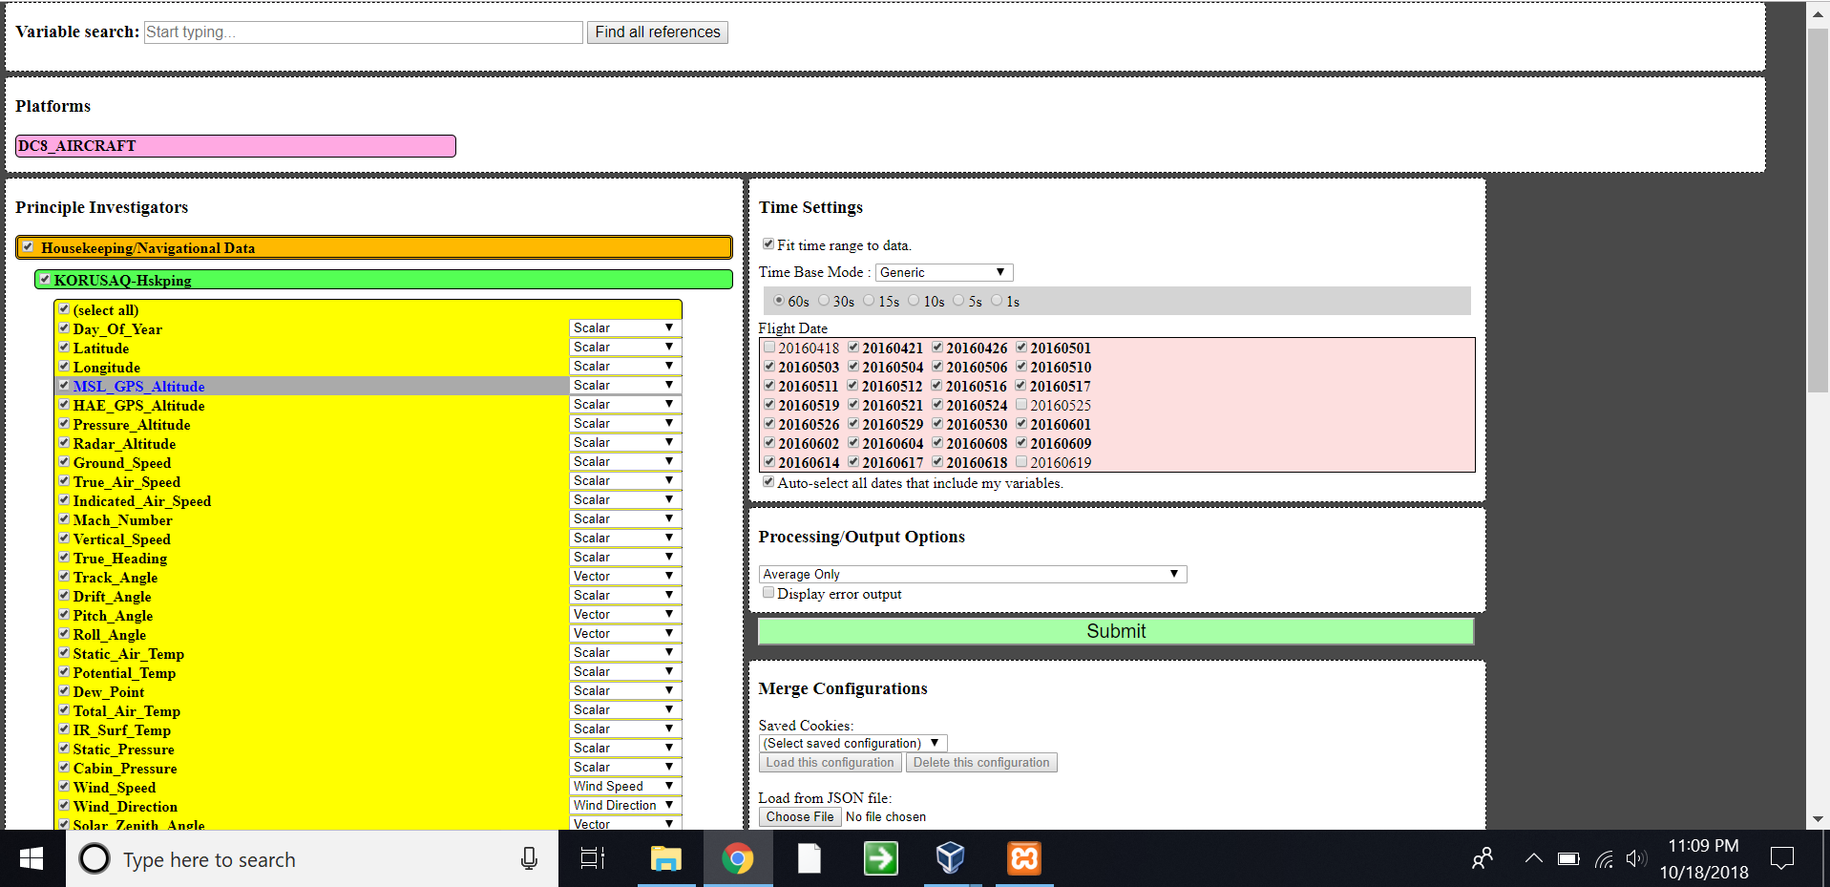This screenshot has width=1830, height=887.
Task: Open Time Base Mode Generic dropdown
Action: (x=943, y=272)
